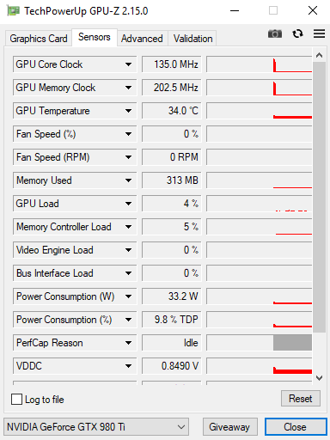The height and width of the screenshot is (440, 330).
Task: Click the scrollbar down arrow
Action: click(x=319, y=378)
